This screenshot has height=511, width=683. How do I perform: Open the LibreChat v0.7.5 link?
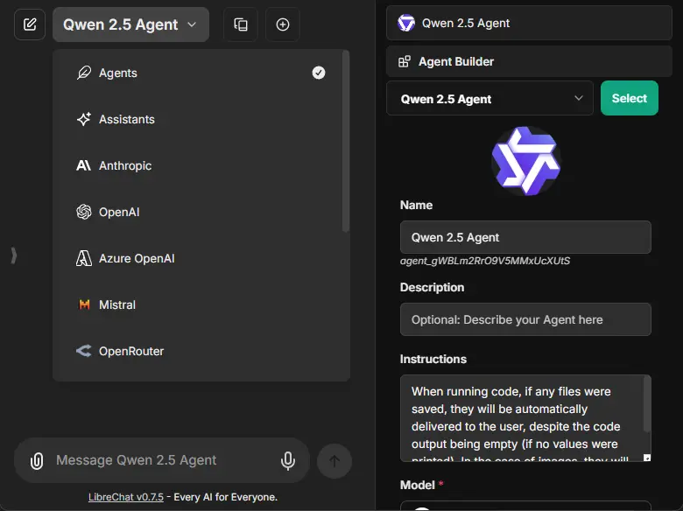pyautogui.click(x=128, y=497)
